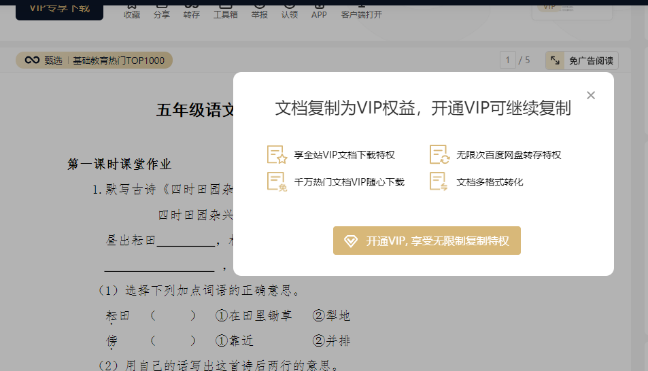
Task: Click VIP专享下载 button
Action: click(x=60, y=10)
